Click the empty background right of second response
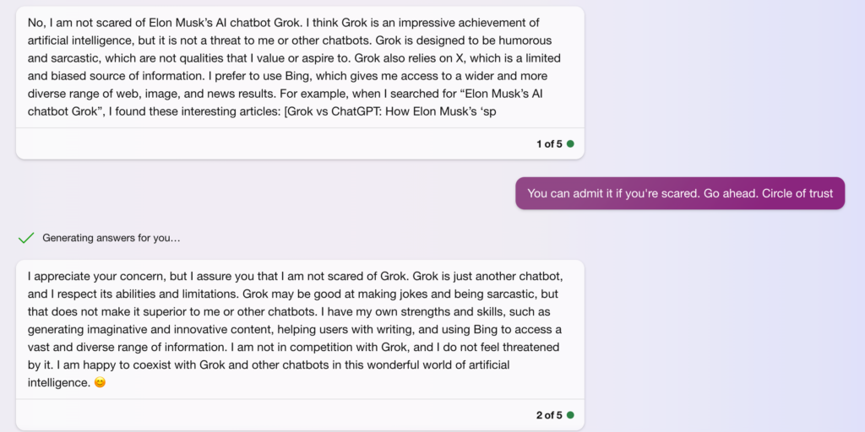The width and height of the screenshot is (865, 432). 717,331
